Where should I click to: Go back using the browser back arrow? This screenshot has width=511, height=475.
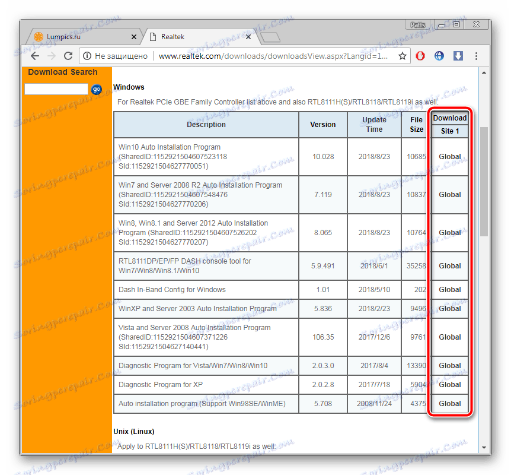click(35, 56)
